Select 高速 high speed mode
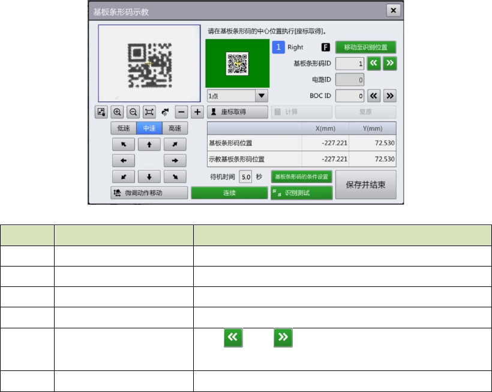The height and width of the screenshot is (392, 492). (175, 128)
